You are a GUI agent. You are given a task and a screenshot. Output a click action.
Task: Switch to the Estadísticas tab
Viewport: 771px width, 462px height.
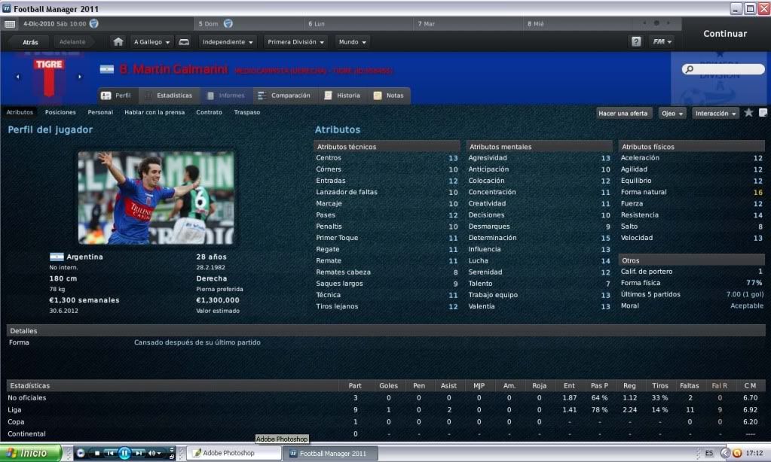[x=168, y=96]
